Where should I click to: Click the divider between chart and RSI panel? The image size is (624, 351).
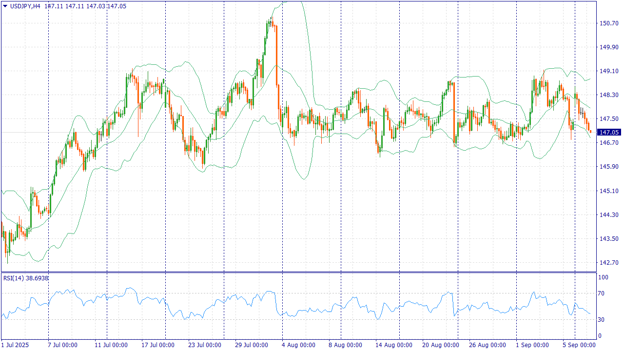point(297,272)
